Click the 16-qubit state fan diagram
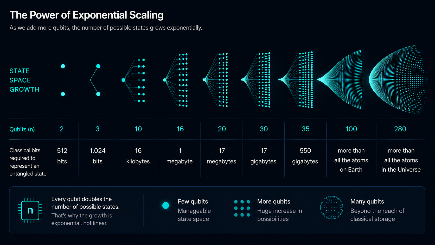 176,80
